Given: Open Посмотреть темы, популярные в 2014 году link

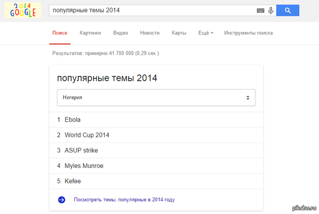Looking at the screenshot, I should (124, 200).
